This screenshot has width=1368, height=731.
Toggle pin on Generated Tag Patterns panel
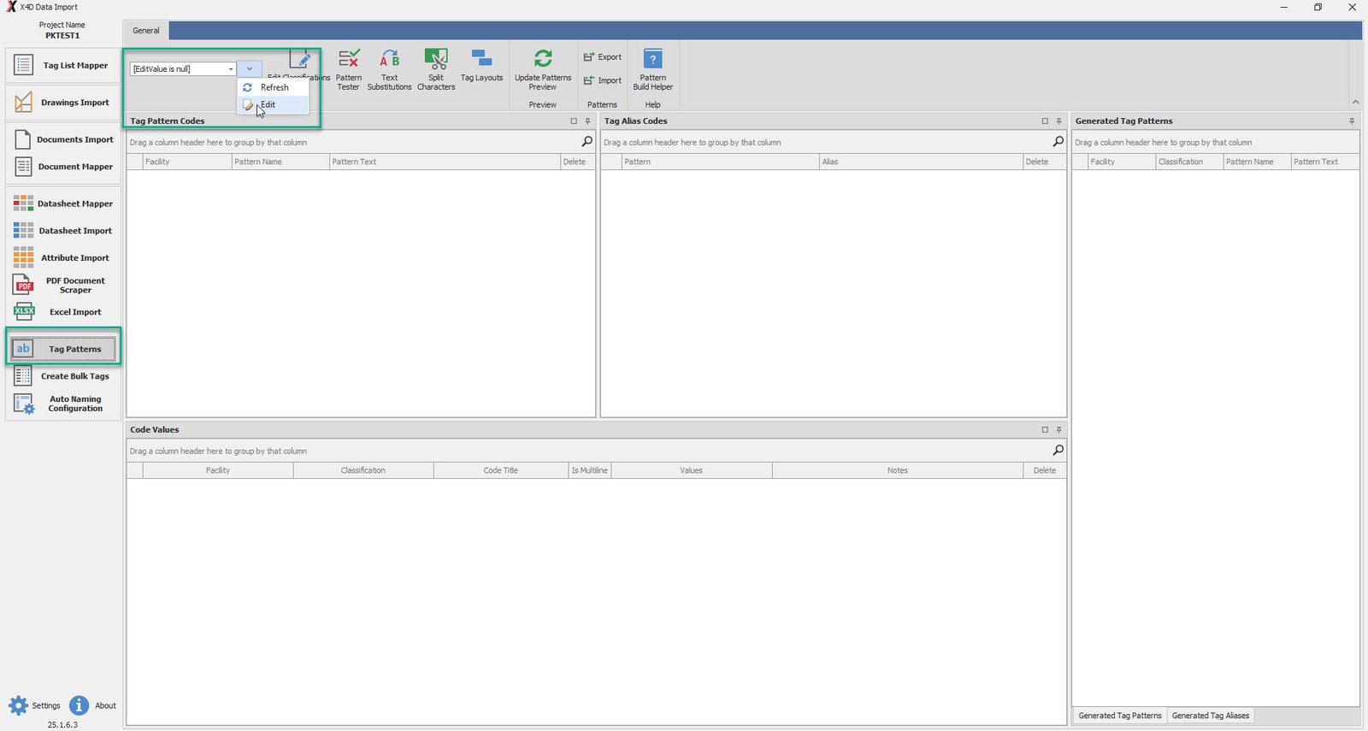pyautogui.click(x=1352, y=121)
